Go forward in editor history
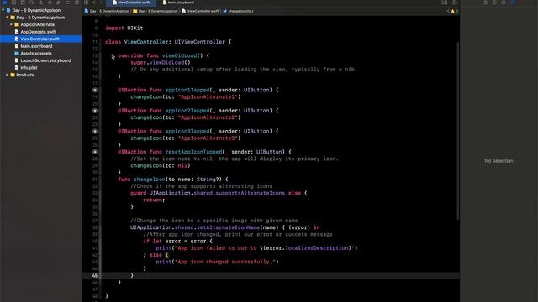 click(x=101, y=3)
